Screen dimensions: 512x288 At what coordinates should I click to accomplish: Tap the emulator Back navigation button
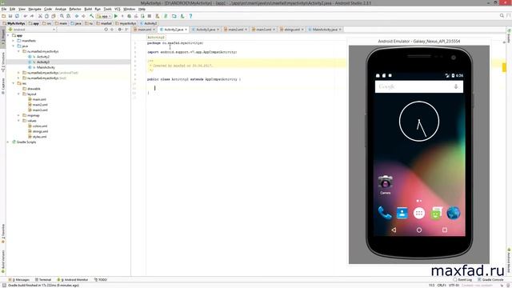pos(394,230)
